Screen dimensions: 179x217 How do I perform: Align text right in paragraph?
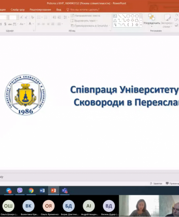click(48, 24)
